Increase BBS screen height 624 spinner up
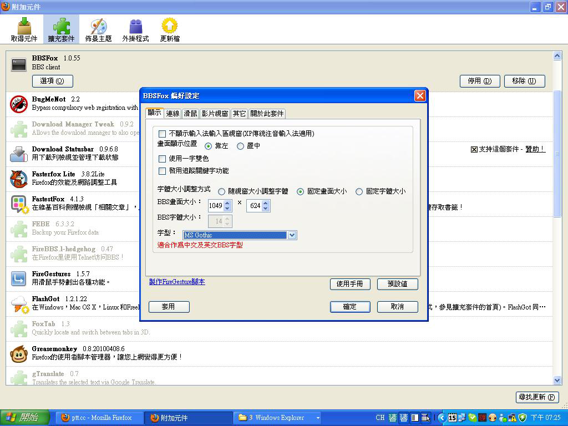 tap(266, 203)
